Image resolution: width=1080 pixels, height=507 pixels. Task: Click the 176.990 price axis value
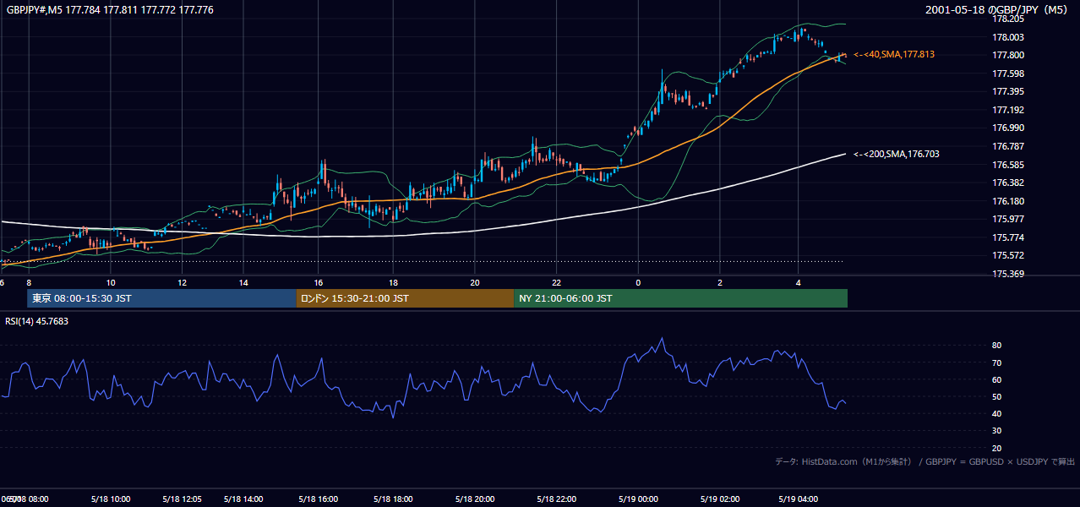point(1007,128)
